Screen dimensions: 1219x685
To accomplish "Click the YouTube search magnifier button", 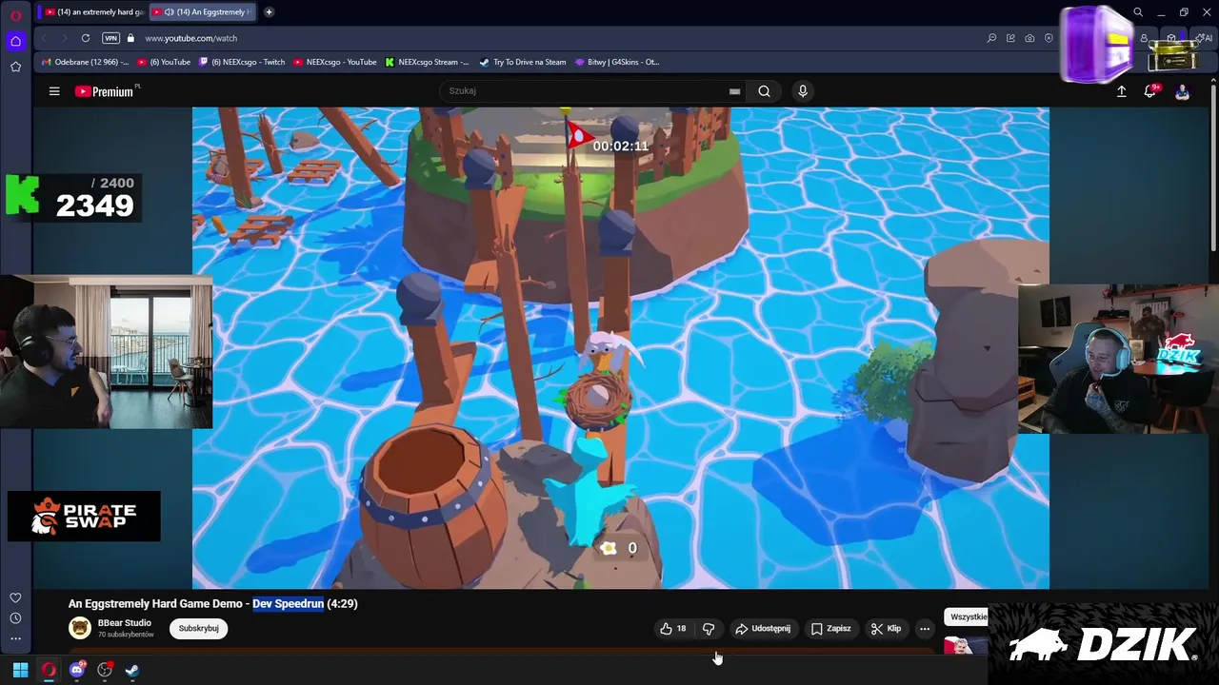I will (x=764, y=91).
